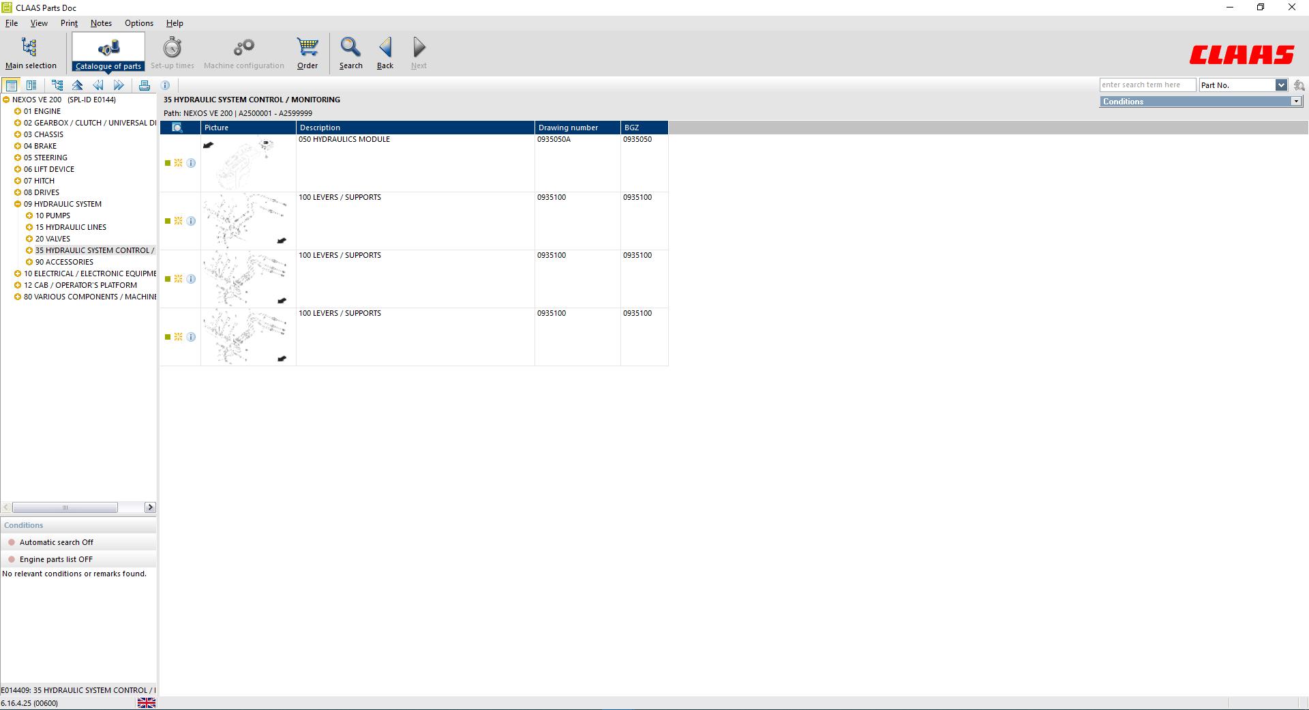The width and height of the screenshot is (1309, 710).
Task: Click the search reset icon beside Part No.
Action: [x=1299, y=85]
